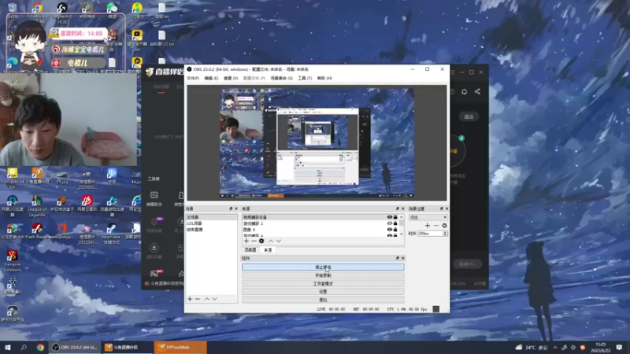Move selected scene down in Scenes panel

tap(214, 299)
